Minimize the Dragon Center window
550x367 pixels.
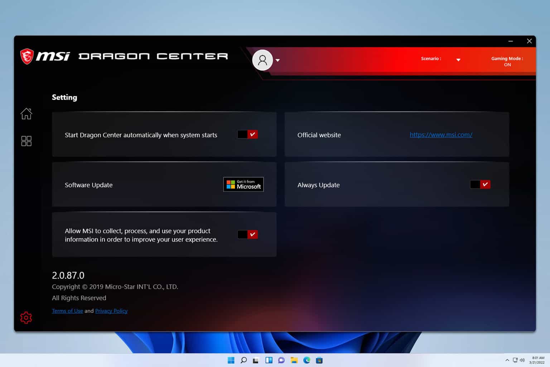click(x=511, y=41)
